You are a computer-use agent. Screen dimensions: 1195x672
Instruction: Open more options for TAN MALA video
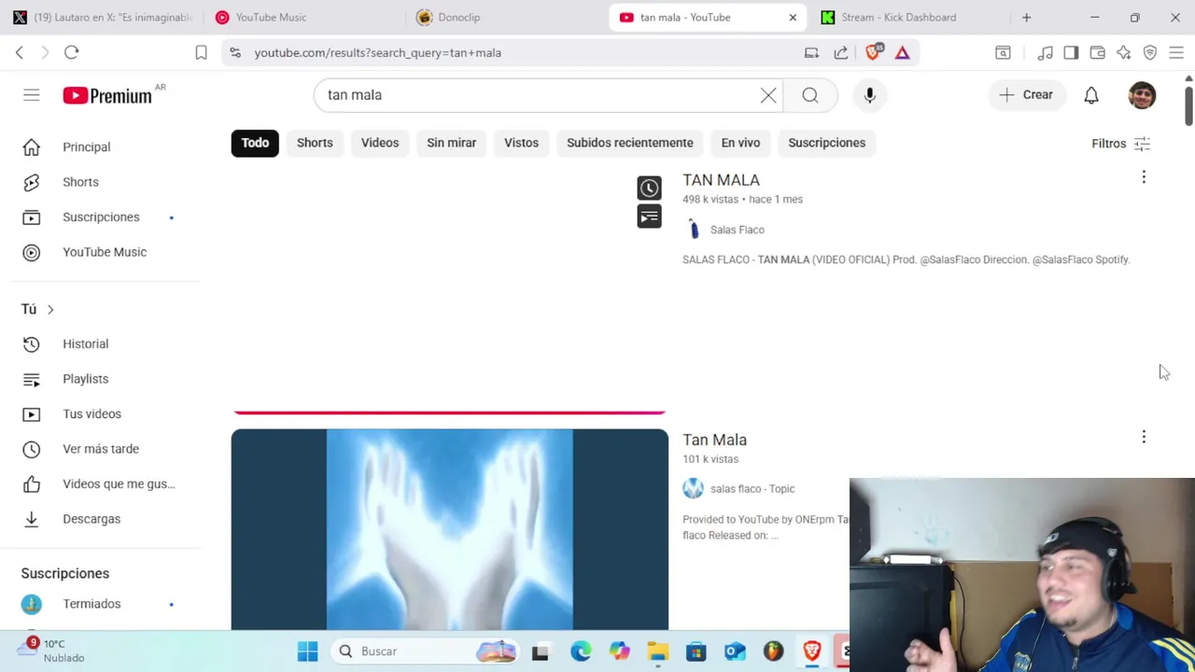(x=1144, y=177)
